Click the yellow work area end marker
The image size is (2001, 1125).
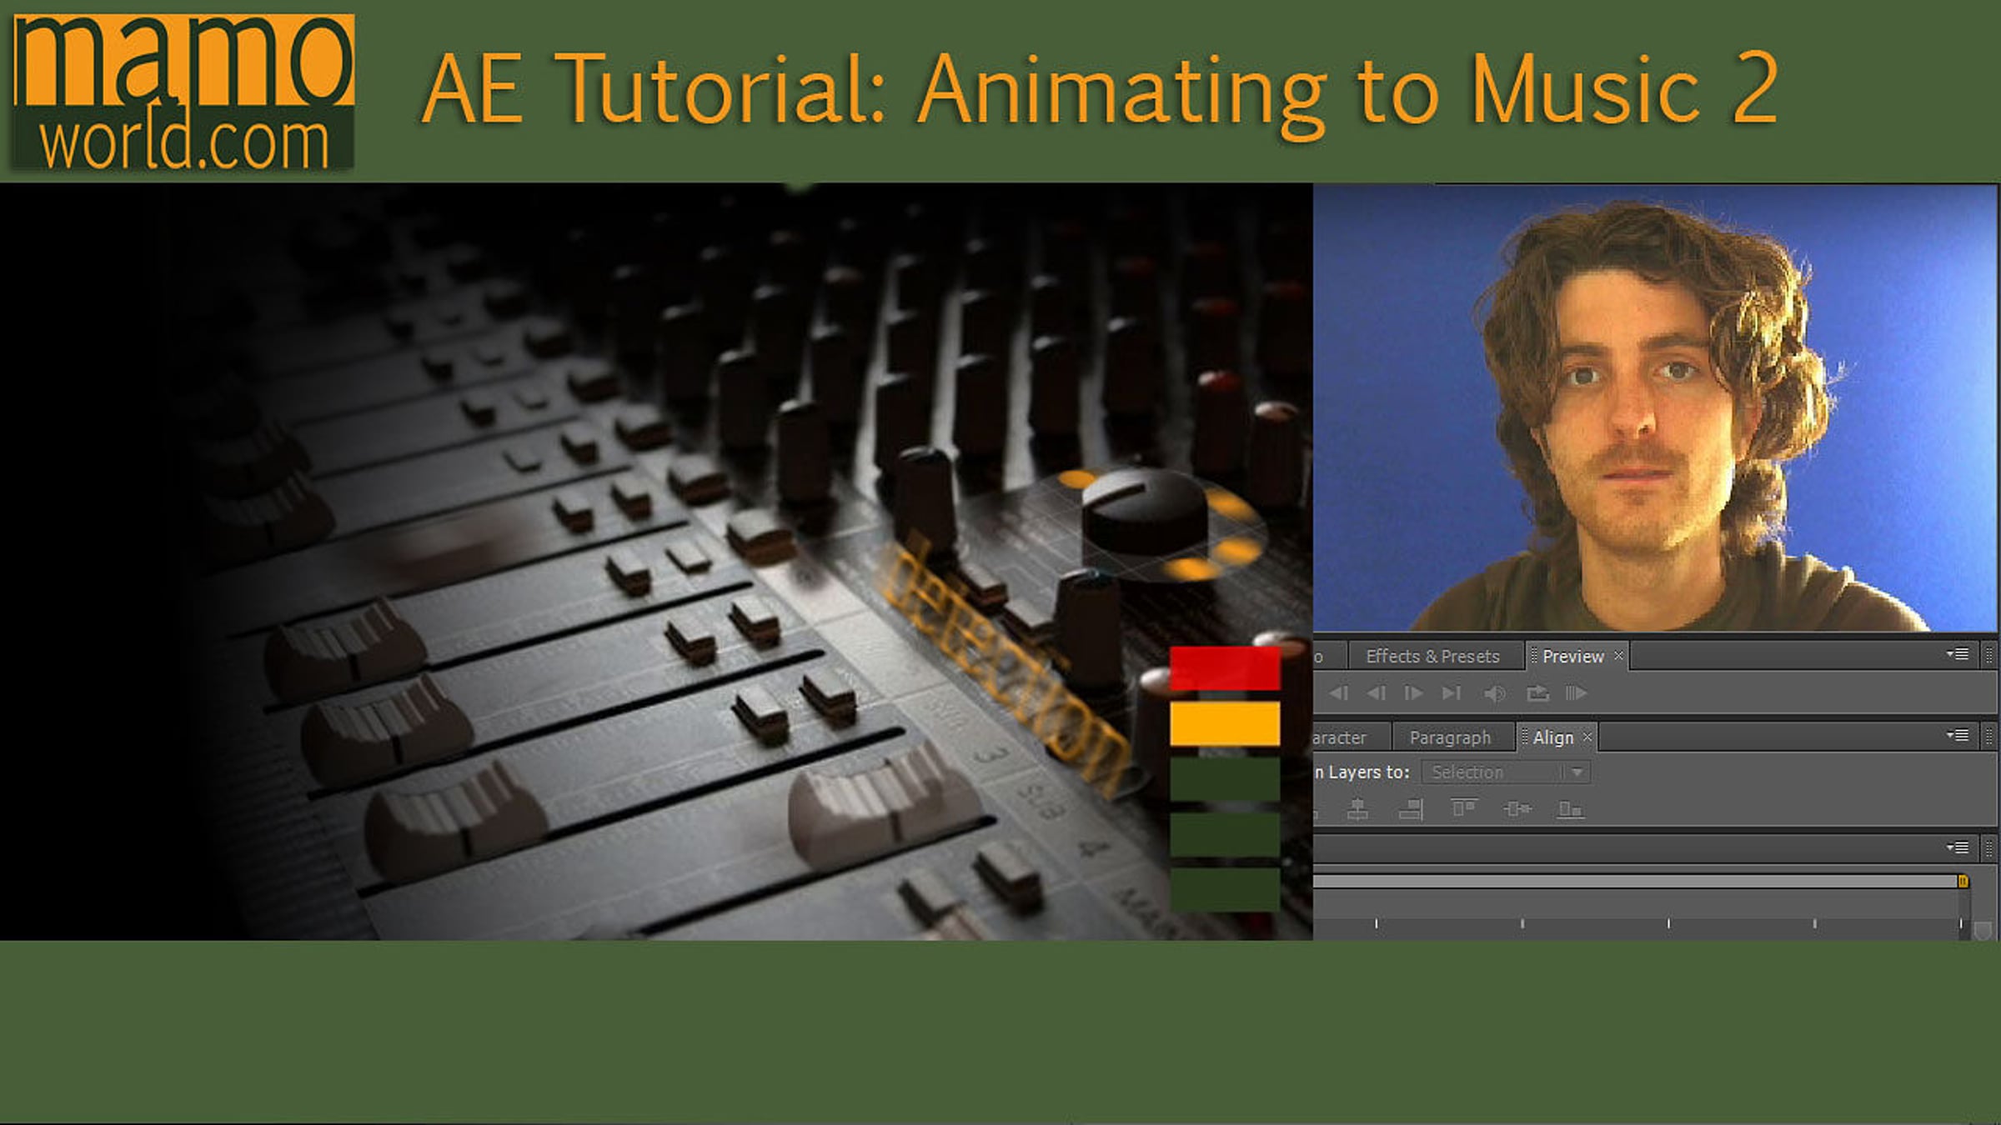pos(1963,882)
